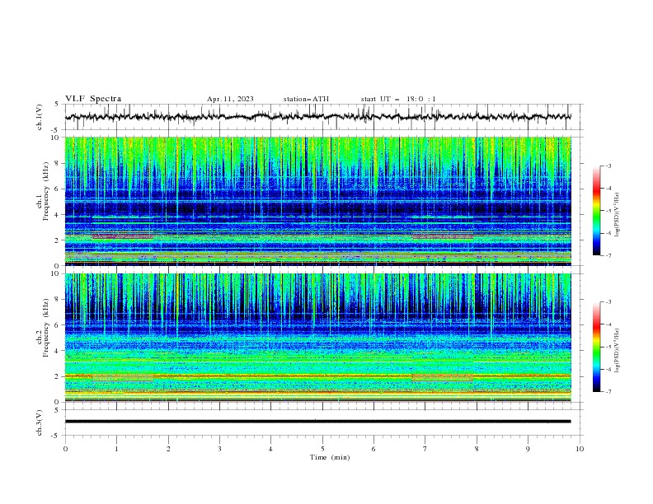Click the 1-minute tick label on time axis
Image resolution: width=653 pixels, height=504 pixels.
(x=116, y=449)
